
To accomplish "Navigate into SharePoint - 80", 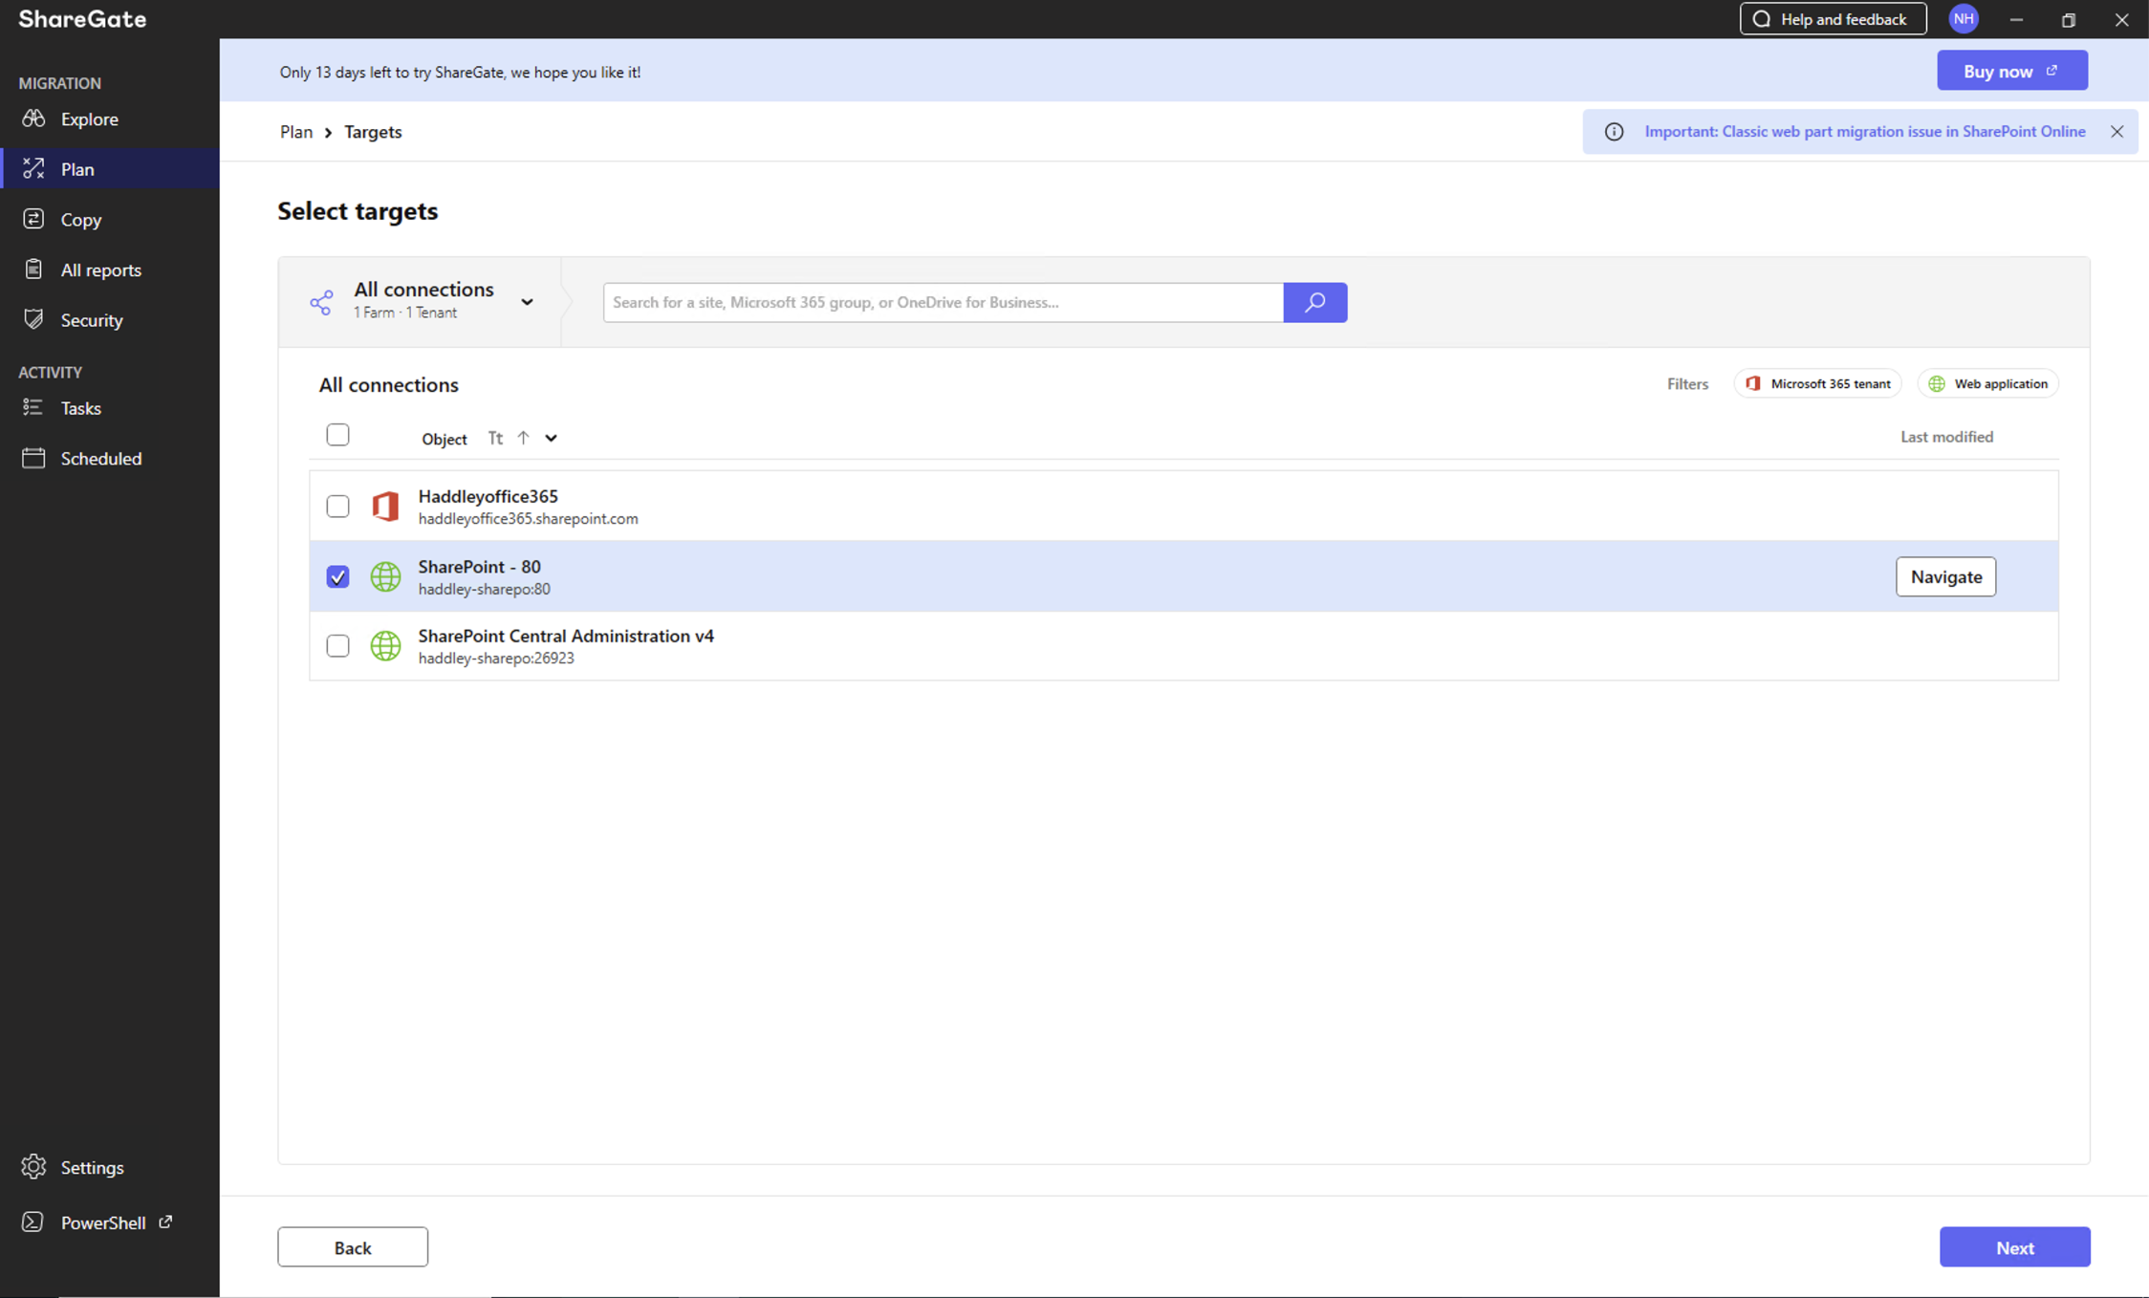I will 1945,576.
